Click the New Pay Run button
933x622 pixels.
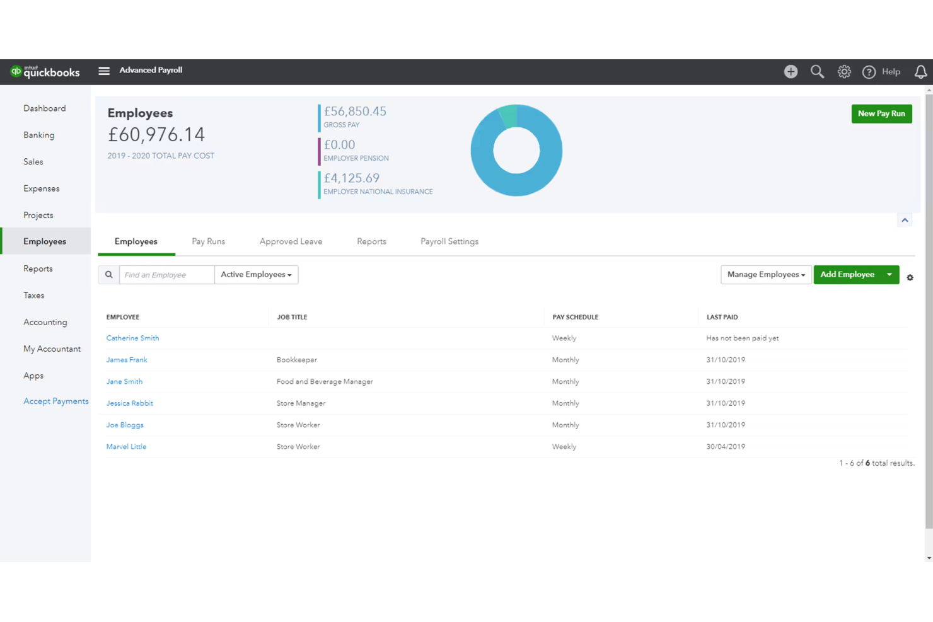pyautogui.click(x=881, y=113)
